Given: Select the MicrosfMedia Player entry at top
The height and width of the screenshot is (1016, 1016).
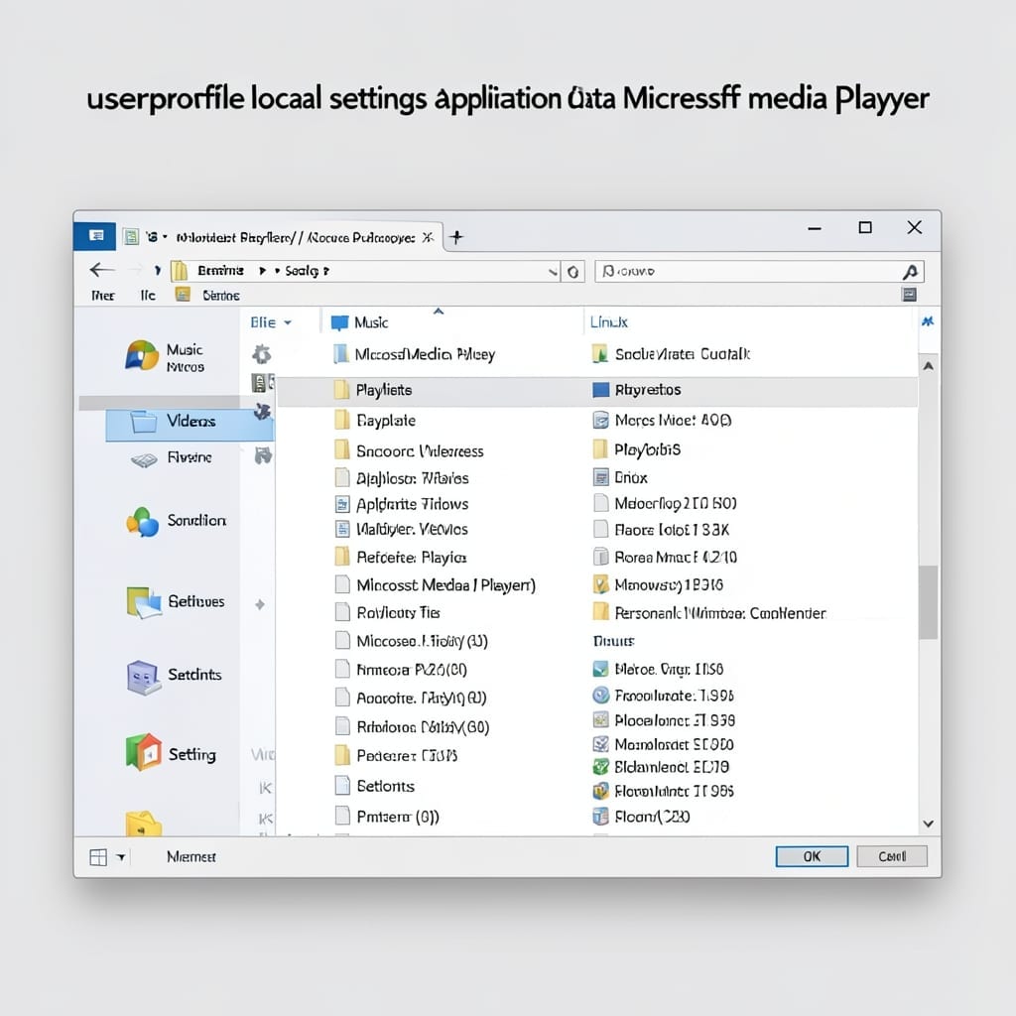Looking at the screenshot, I should click(x=414, y=354).
